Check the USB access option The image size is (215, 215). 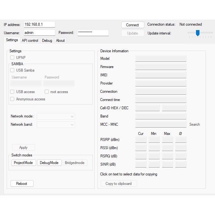(x=12, y=92)
